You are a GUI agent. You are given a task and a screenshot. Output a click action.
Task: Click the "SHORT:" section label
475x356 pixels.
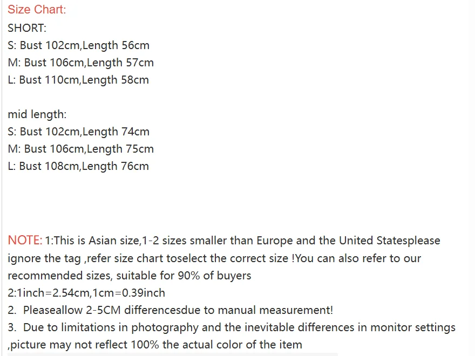click(27, 28)
